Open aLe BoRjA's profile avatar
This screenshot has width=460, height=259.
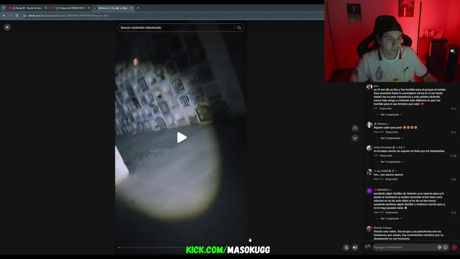[x=369, y=172]
